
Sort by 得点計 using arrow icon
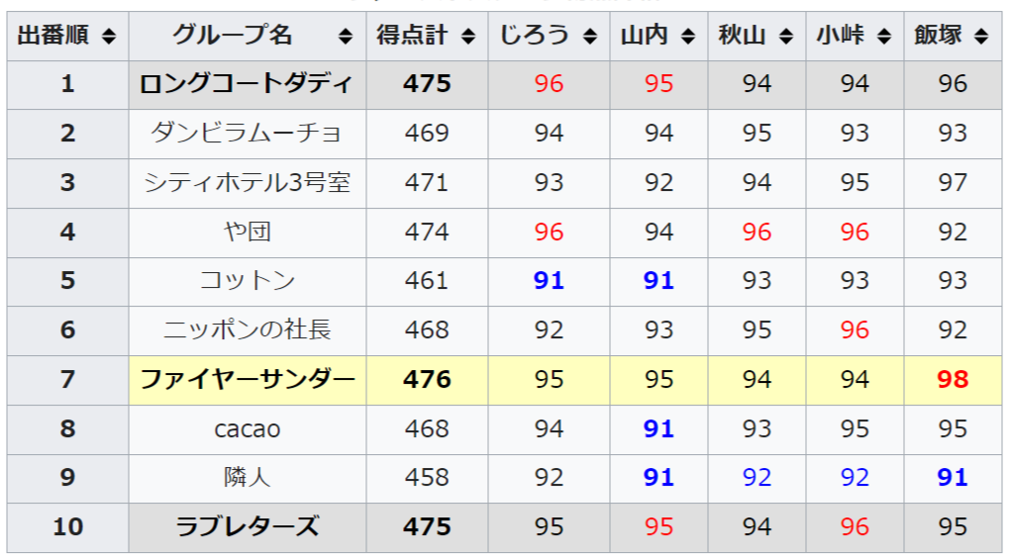click(x=468, y=36)
